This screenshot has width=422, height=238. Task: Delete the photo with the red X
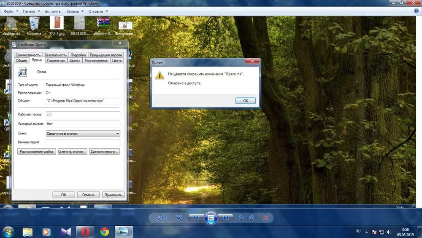[266, 217]
